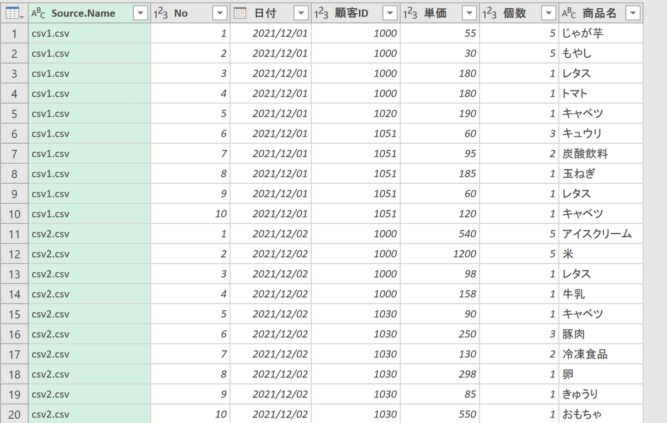Click the 顧客ID cell 1051 in row 6

356,133
